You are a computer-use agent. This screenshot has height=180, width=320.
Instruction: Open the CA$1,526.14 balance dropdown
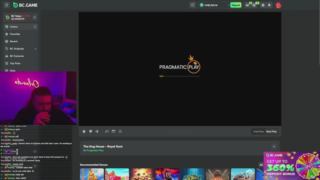pyautogui.click(x=214, y=5)
